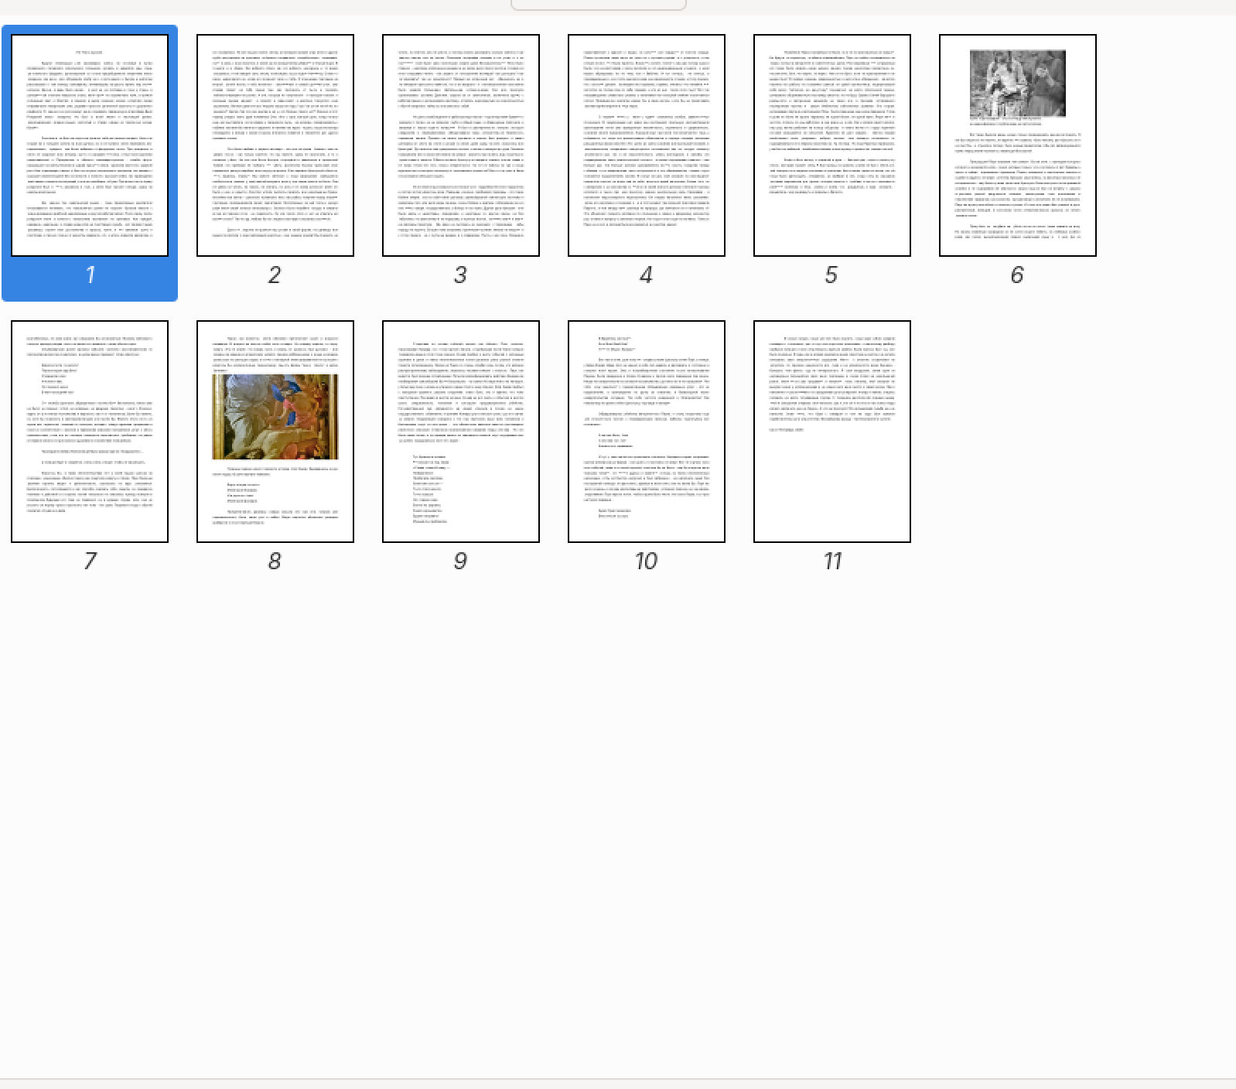Select page 1 thumbnail
Screen dimensions: 1236x1089
90,145
